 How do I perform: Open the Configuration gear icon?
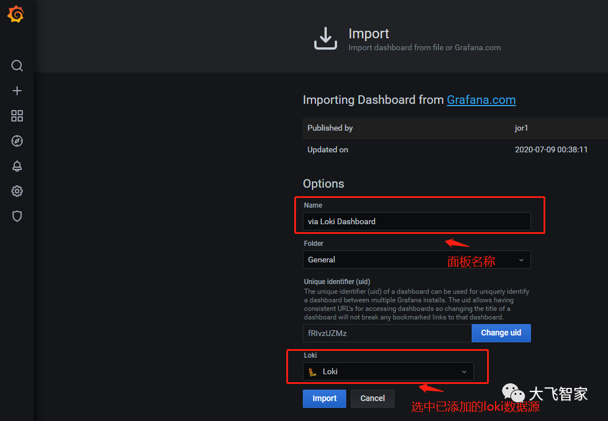point(17,191)
